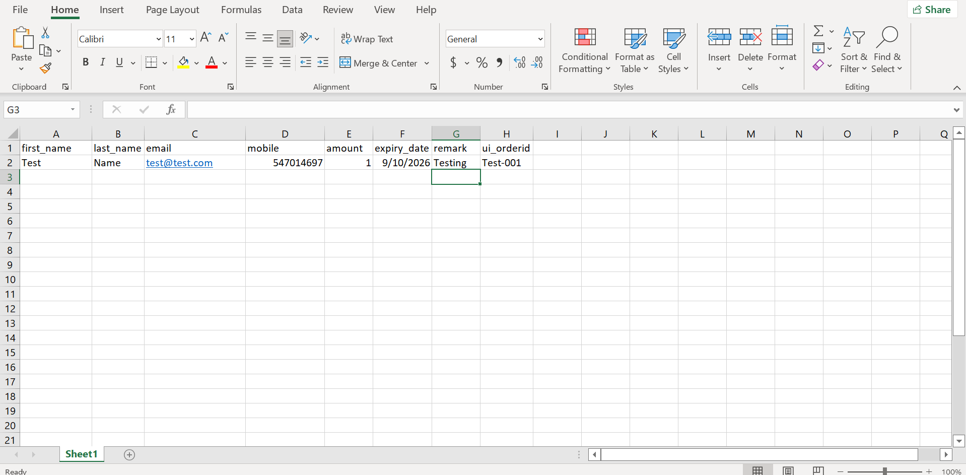
Task: Toggle Wrap Text for the cell
Action: pyautogui.click(x=367, y=39)
